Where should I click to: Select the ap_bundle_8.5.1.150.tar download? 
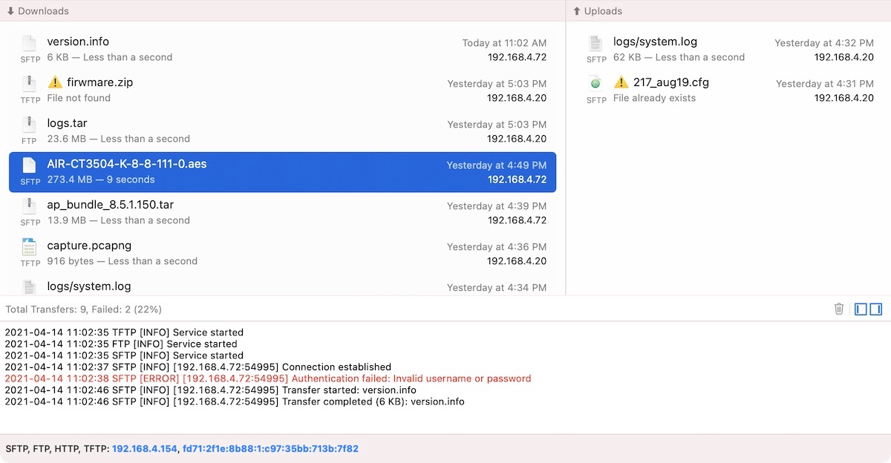point(282,213)
